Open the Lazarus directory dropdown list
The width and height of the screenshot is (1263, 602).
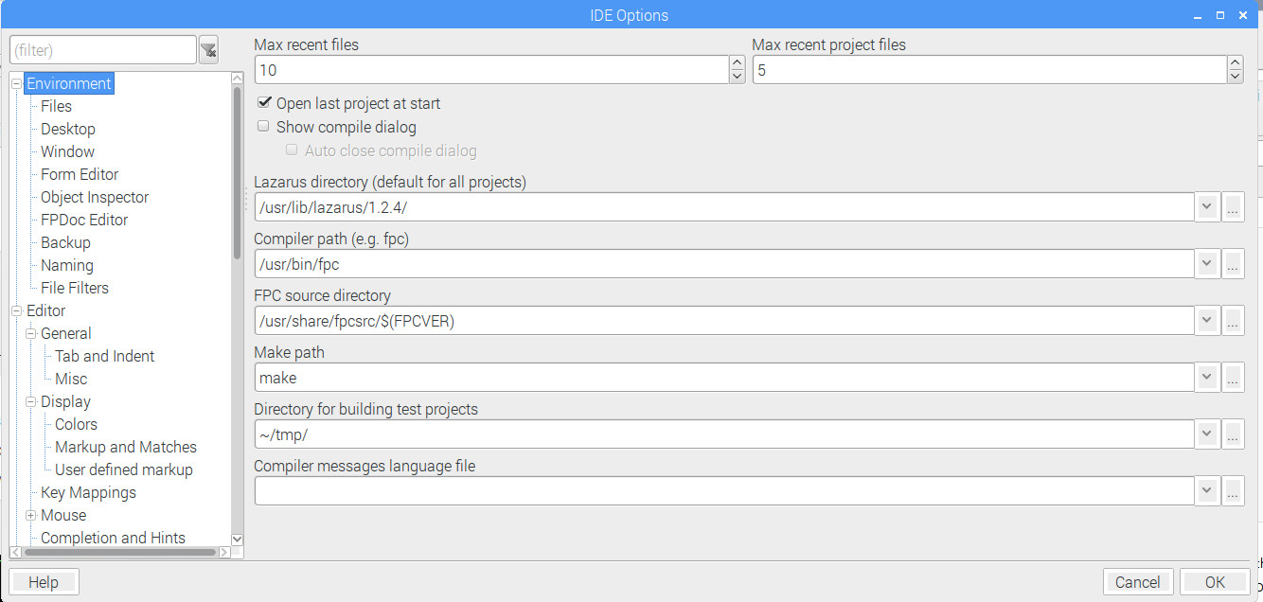click(x=1206, y=207)
